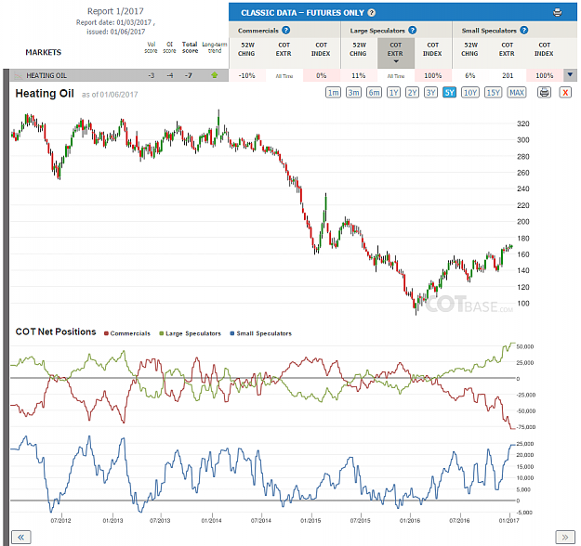Image resolution: width=581 pixels, height=546 pixels.
Task: Open Commercials help question mark
Action: pyautogui.click(x=285, y=31)
